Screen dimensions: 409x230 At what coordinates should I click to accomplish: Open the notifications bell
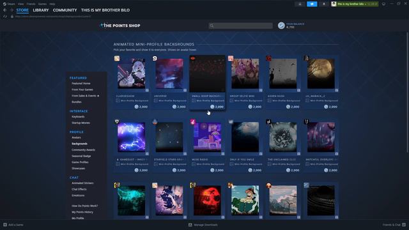click(324, 4)
